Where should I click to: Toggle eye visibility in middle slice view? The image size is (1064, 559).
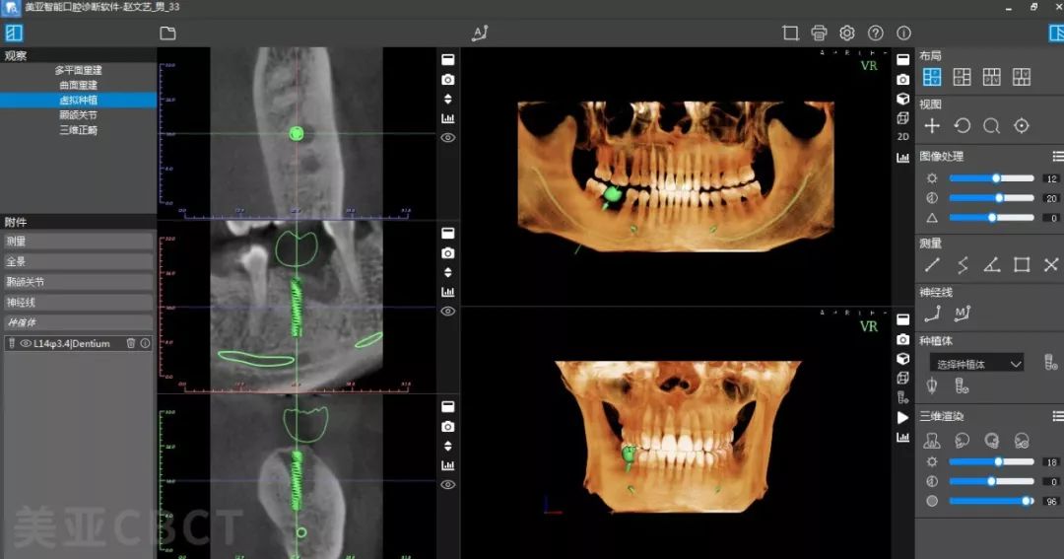click(x=448, y=312)
